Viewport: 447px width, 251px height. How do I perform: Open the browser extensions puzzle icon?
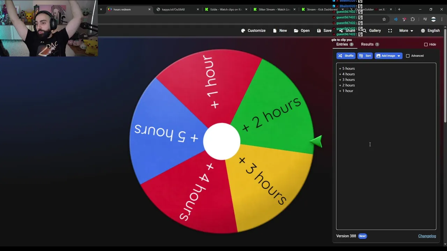pos(413,20)
